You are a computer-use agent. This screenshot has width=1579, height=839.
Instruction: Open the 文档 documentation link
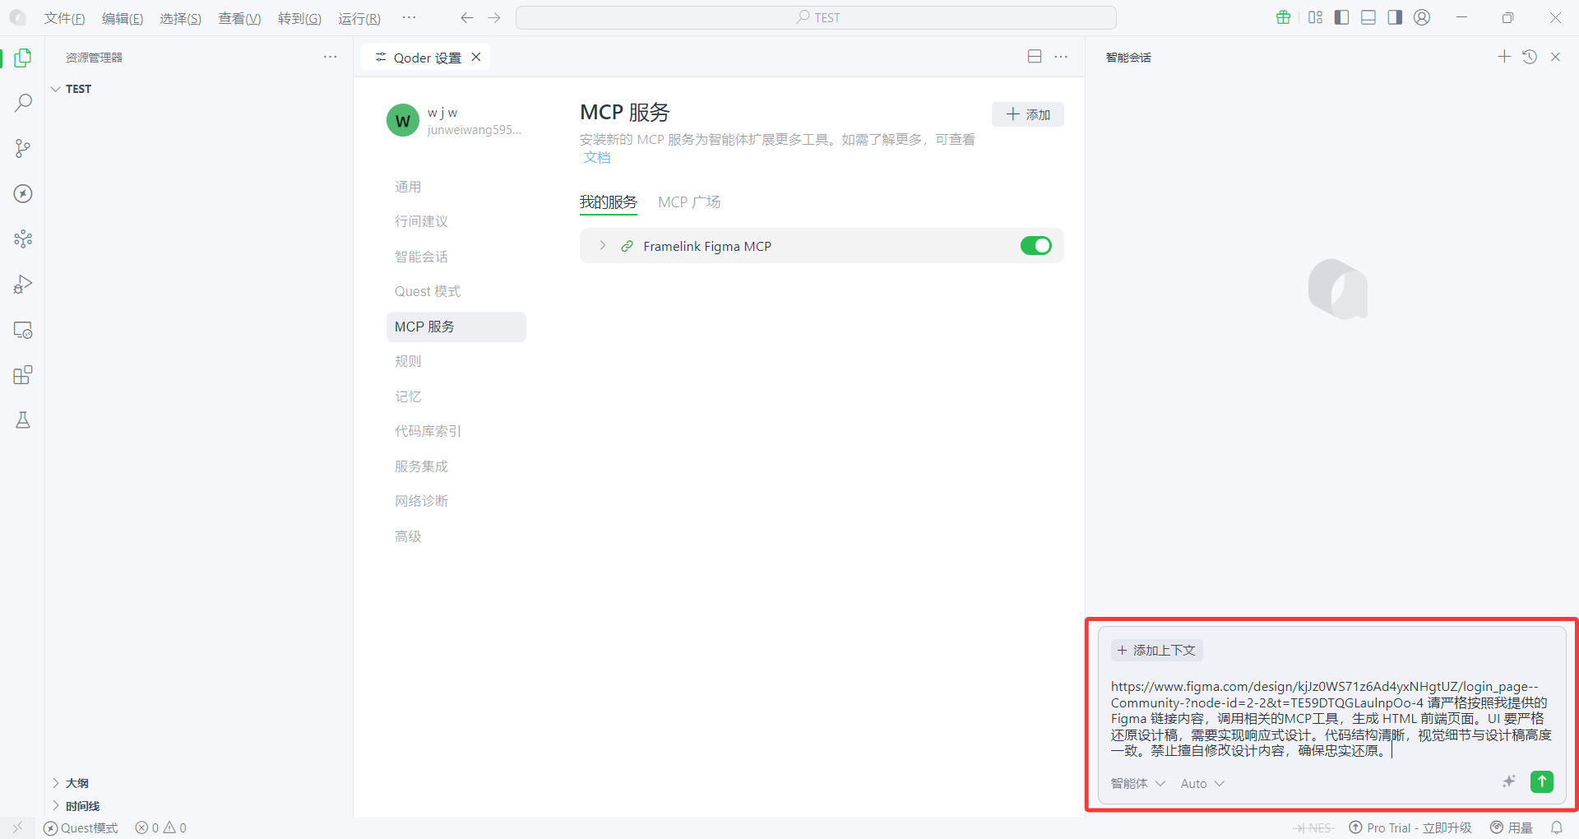click(597, 157)
